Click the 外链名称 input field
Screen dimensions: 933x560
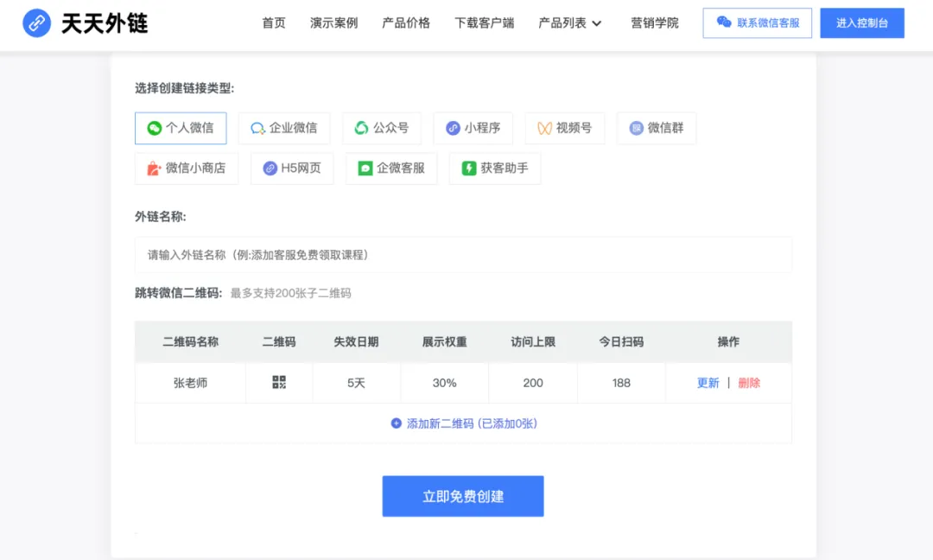pos(463,255)
